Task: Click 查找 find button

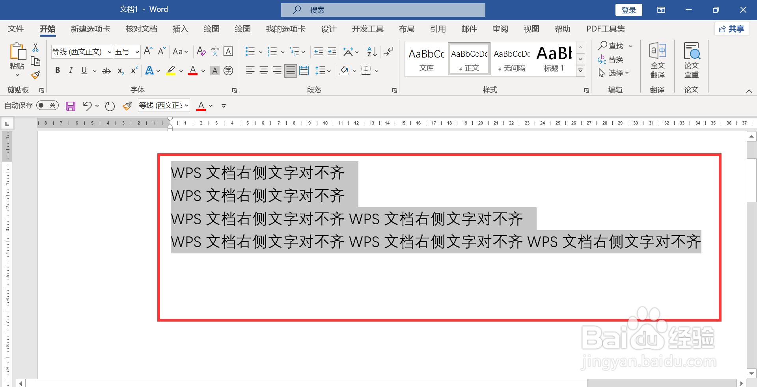Action: [x=612, y=46]
